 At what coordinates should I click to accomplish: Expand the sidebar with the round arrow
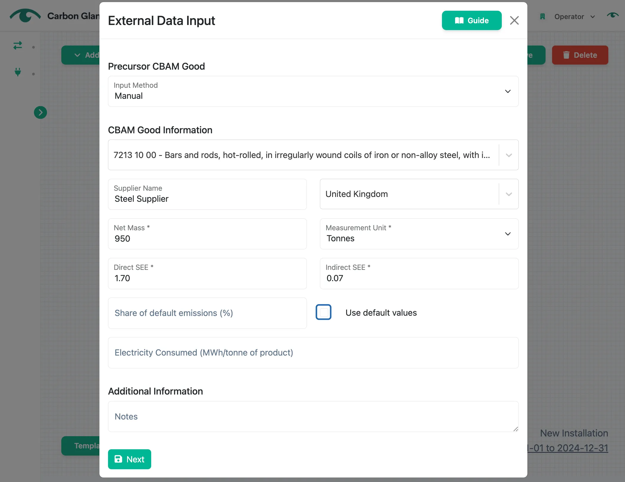pyautogui.click(x=40, y=112)
